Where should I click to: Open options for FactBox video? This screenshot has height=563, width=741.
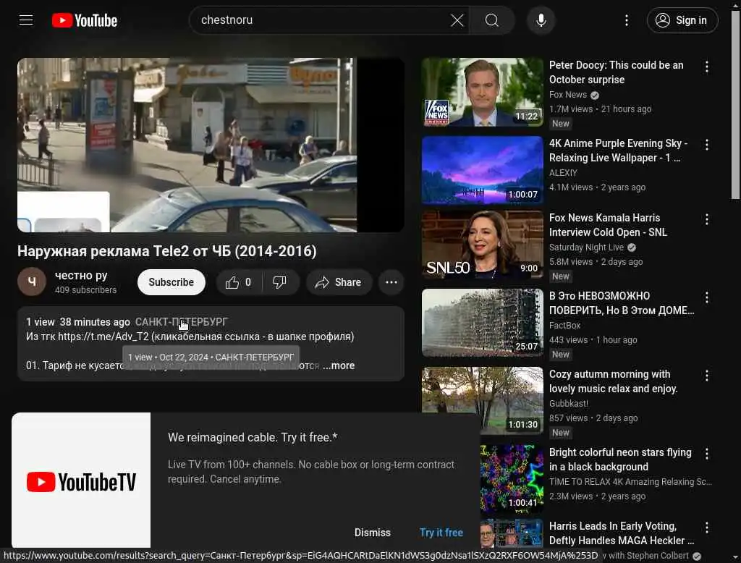point(706,297)
